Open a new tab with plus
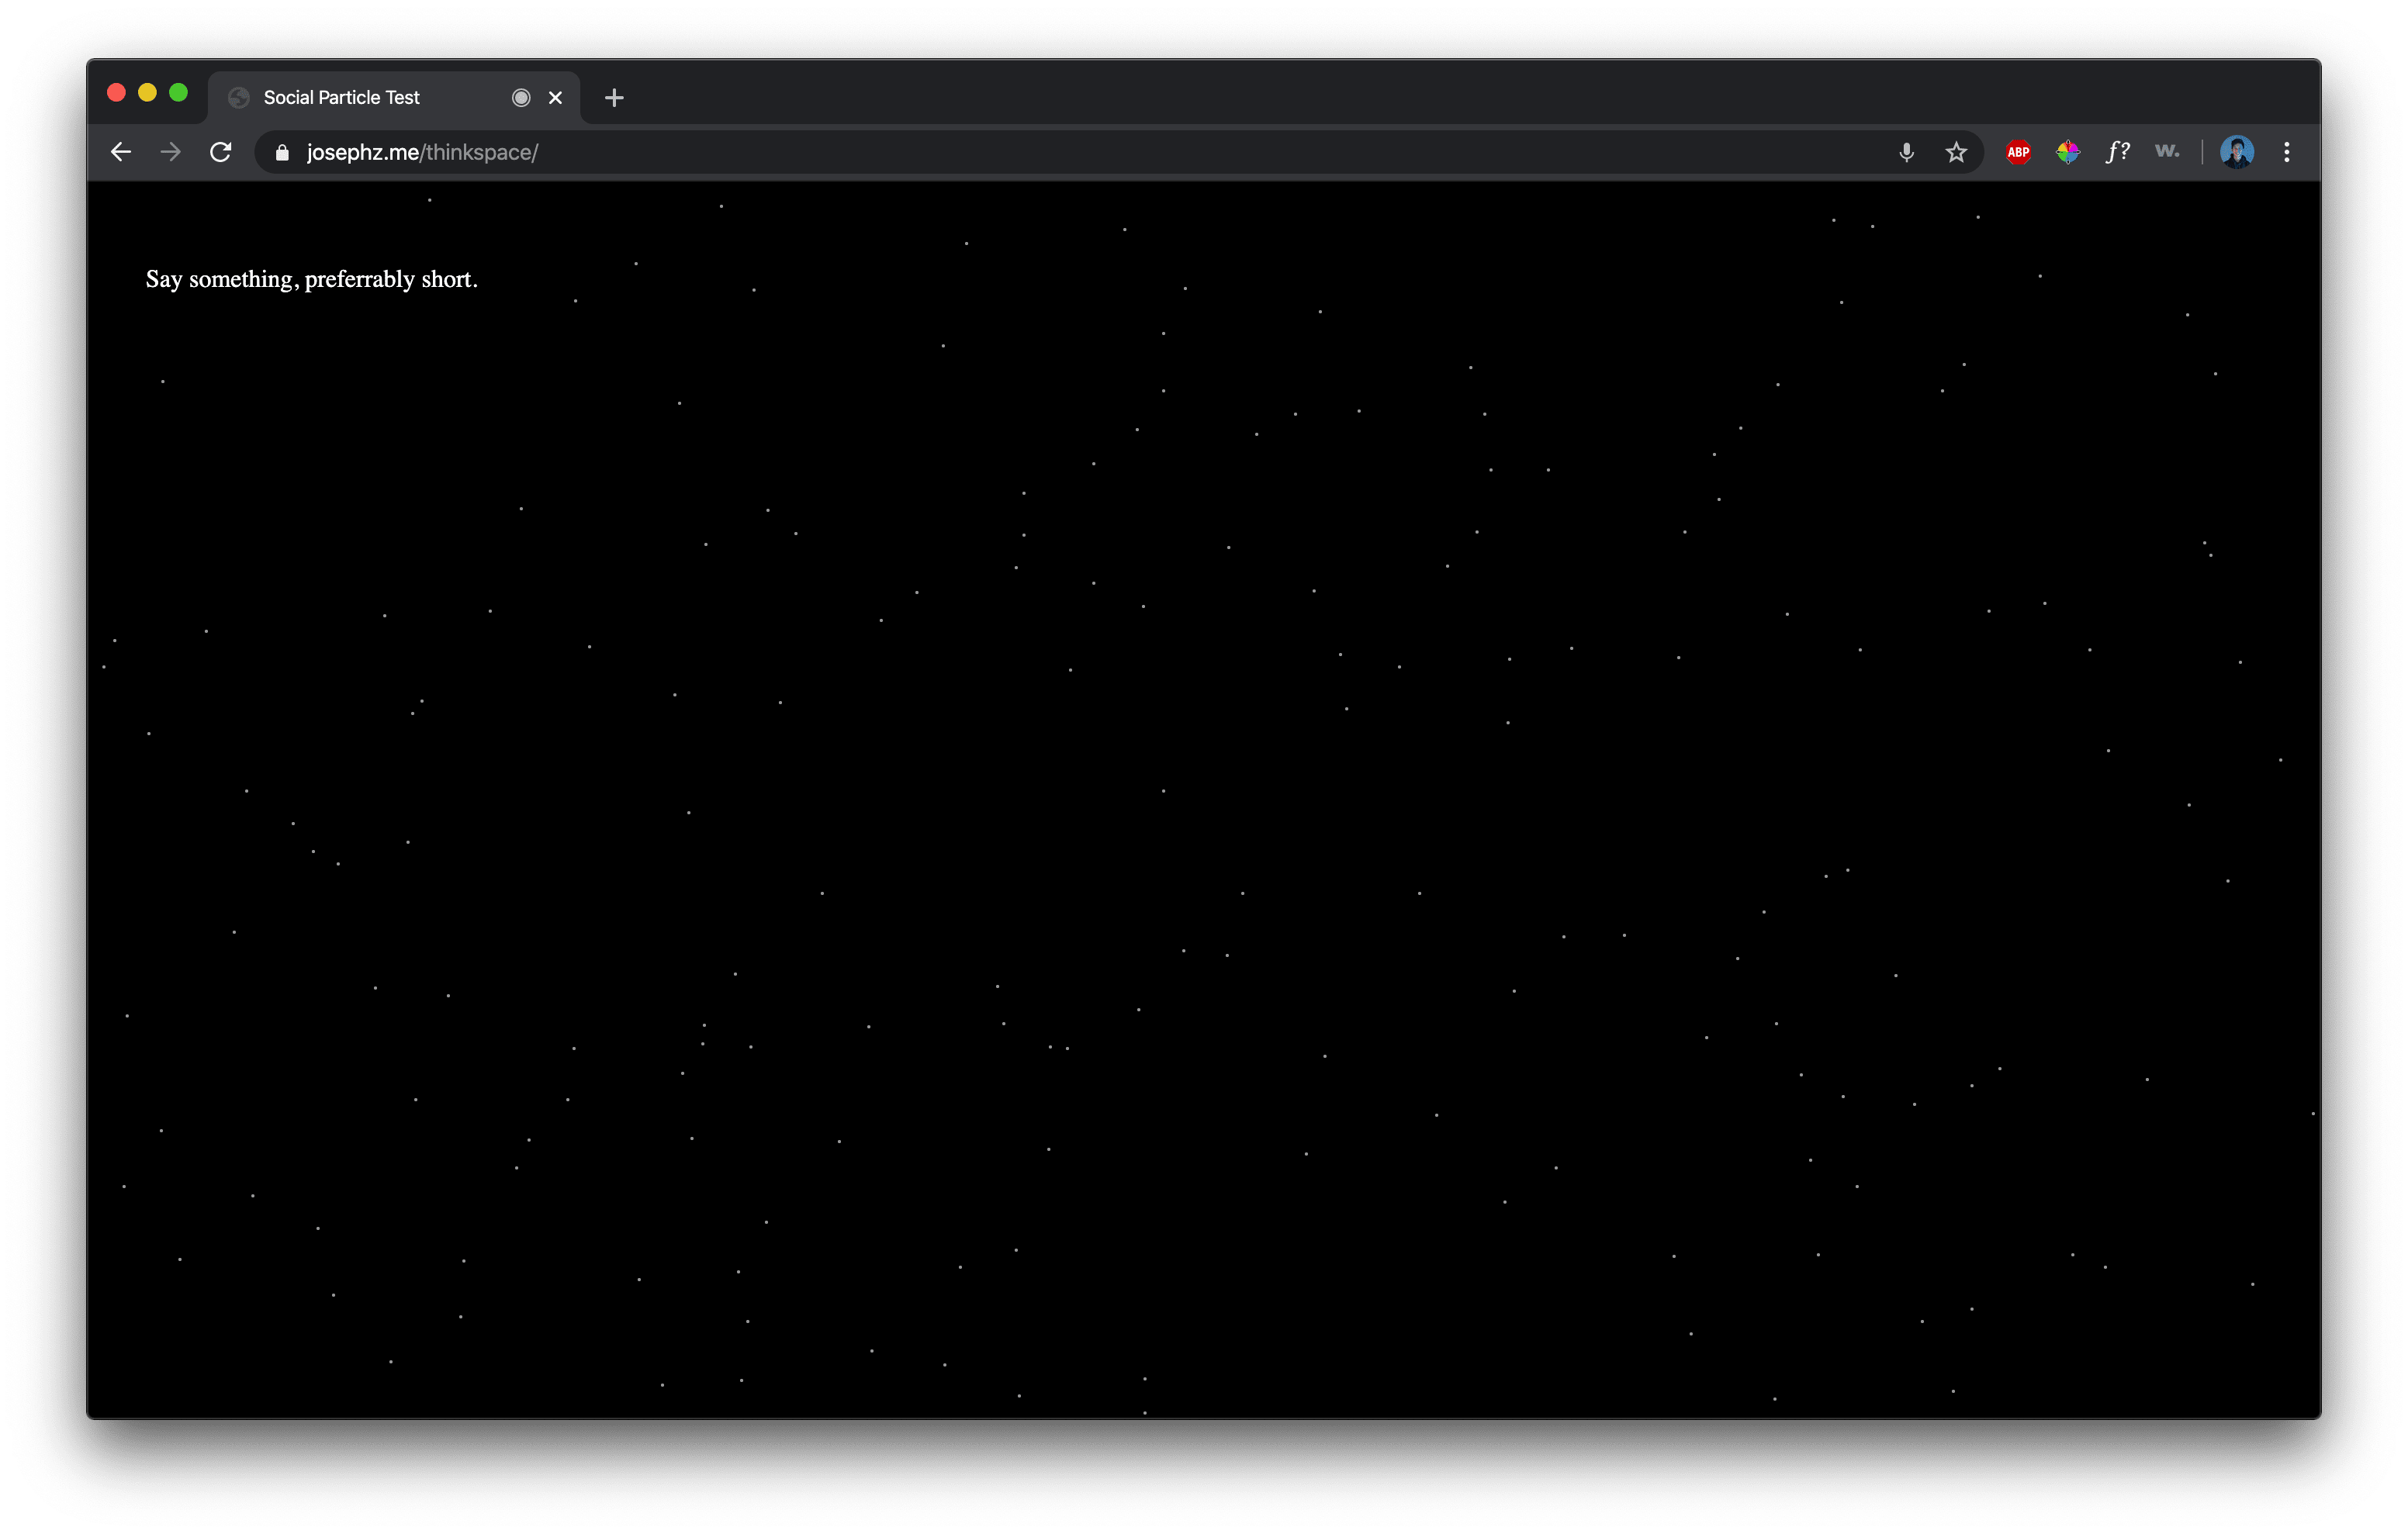Image resolution: width=2408 pixels, height=1534 pixels. 614,97
